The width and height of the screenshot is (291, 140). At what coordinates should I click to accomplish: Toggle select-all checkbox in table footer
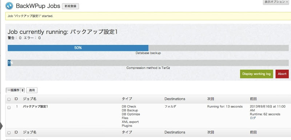pyautogui.click(x=9, y=133)
